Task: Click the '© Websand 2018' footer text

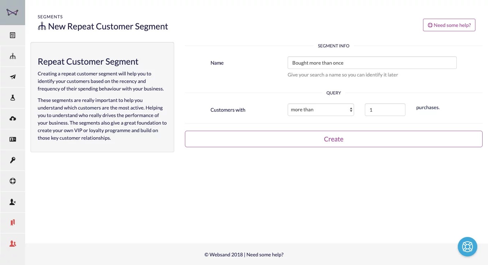Action: click(x=224, y=255)
